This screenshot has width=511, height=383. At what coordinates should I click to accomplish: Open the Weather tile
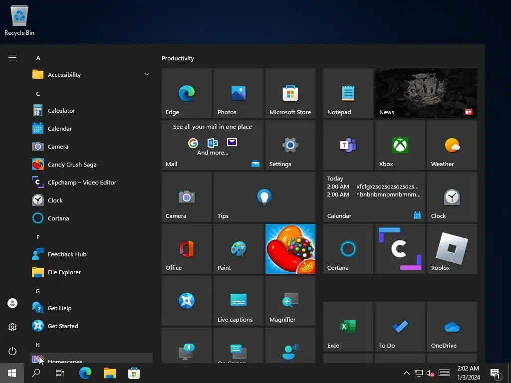click(452, 145)
